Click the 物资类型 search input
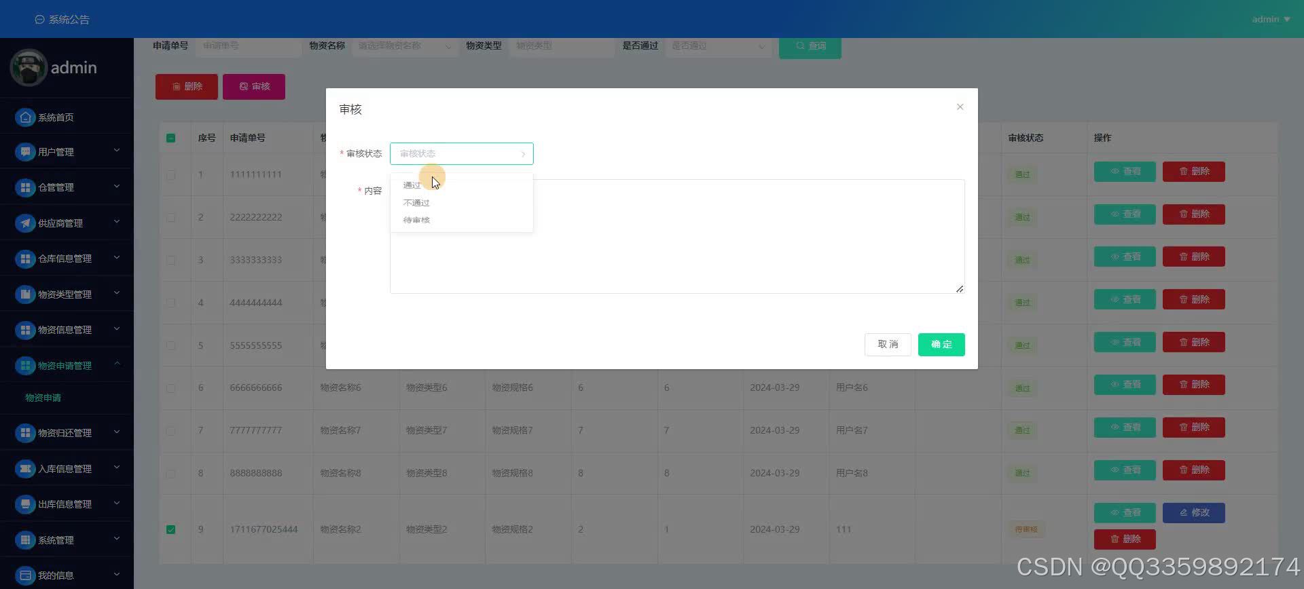Screen dimensions: 1304x589 click(562, 45)
